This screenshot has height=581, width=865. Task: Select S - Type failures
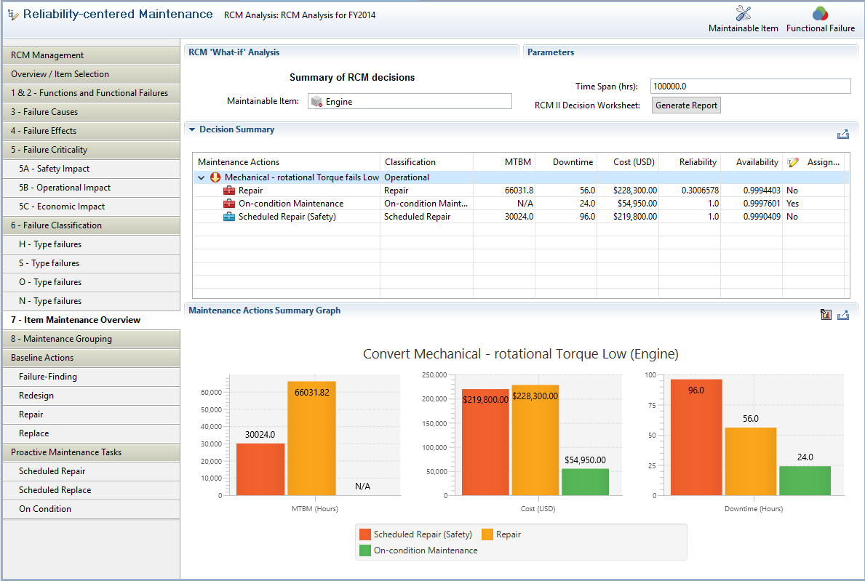(92, 263)
